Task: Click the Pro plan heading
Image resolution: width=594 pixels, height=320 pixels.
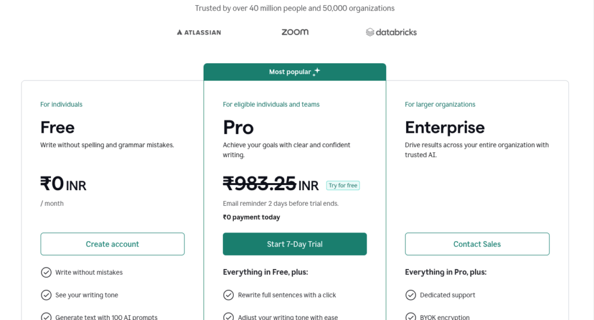Action: click(238, 128)
